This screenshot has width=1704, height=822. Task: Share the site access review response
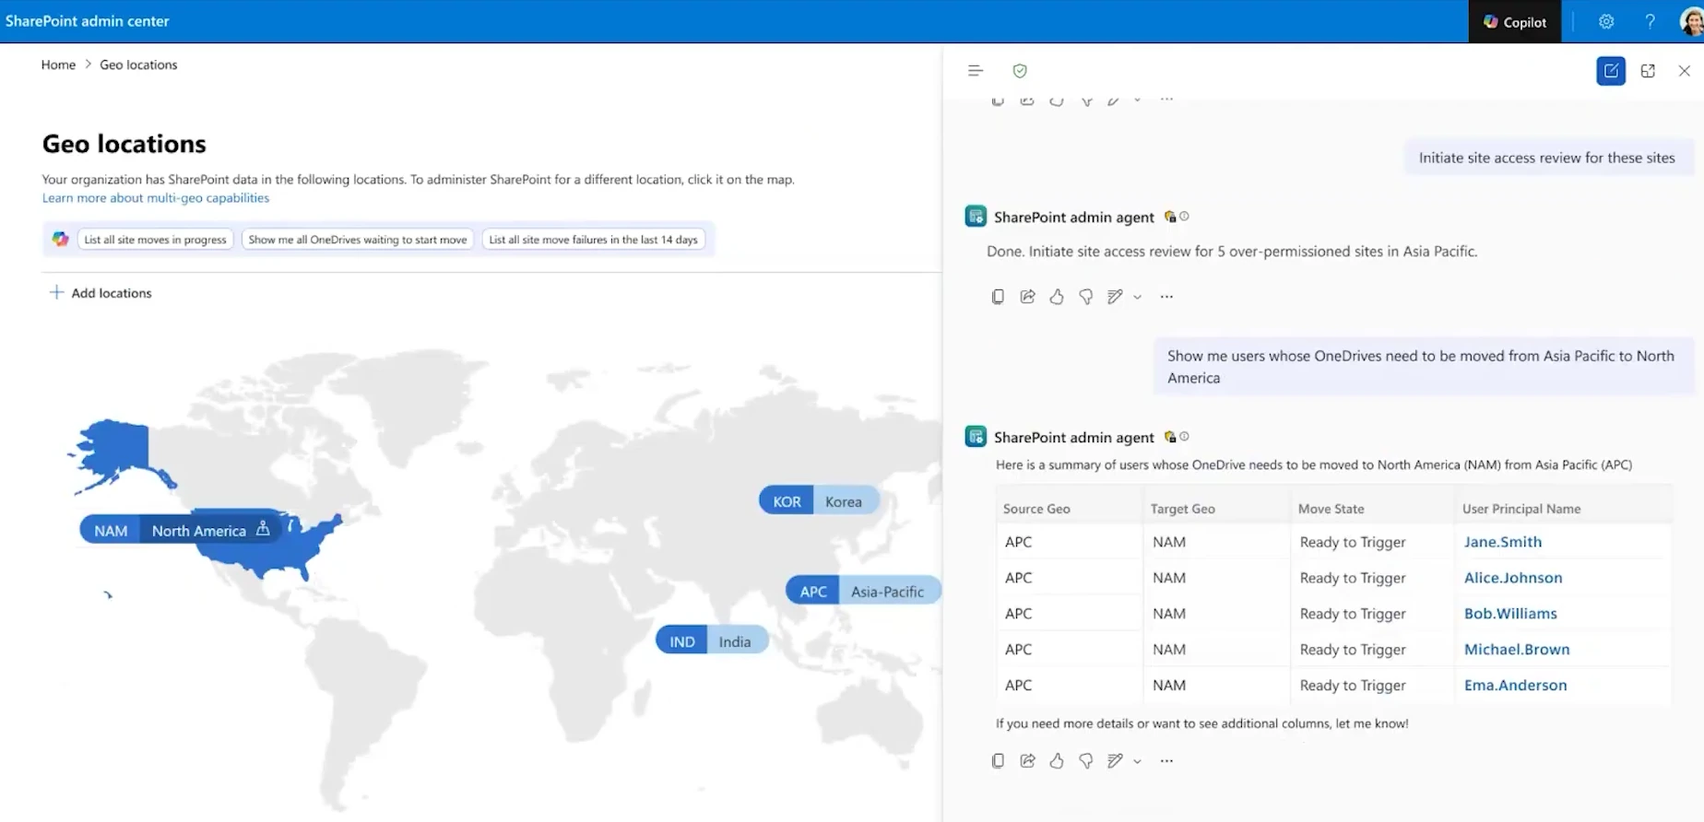(x=1027, y=297)
